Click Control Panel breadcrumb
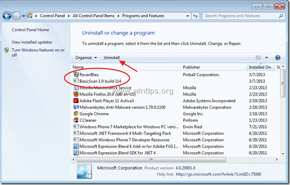The image size is (290, 185). pos(52,16)
